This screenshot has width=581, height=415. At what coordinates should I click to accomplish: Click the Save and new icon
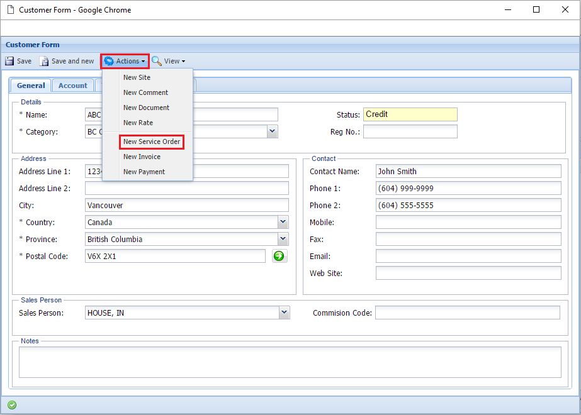(44, 61)
